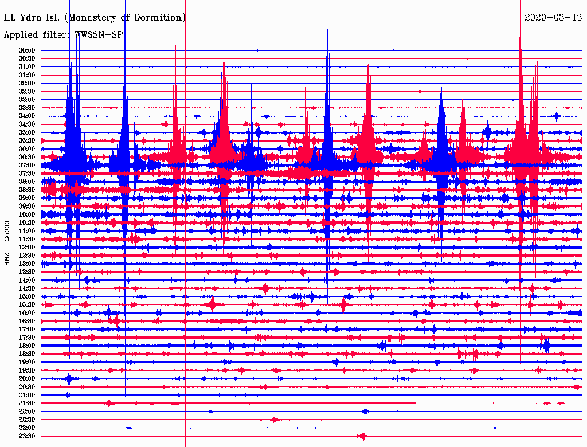Pick the 23:30 time row label
This screenshot has height=447, width=587.
point(27,436)
